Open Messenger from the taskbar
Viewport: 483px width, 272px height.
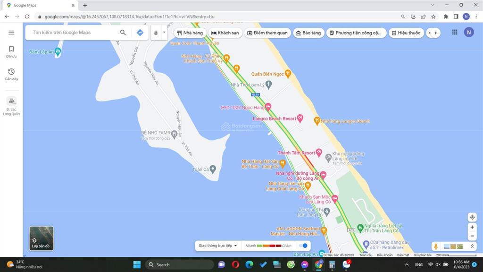click(x=305, y=264)
